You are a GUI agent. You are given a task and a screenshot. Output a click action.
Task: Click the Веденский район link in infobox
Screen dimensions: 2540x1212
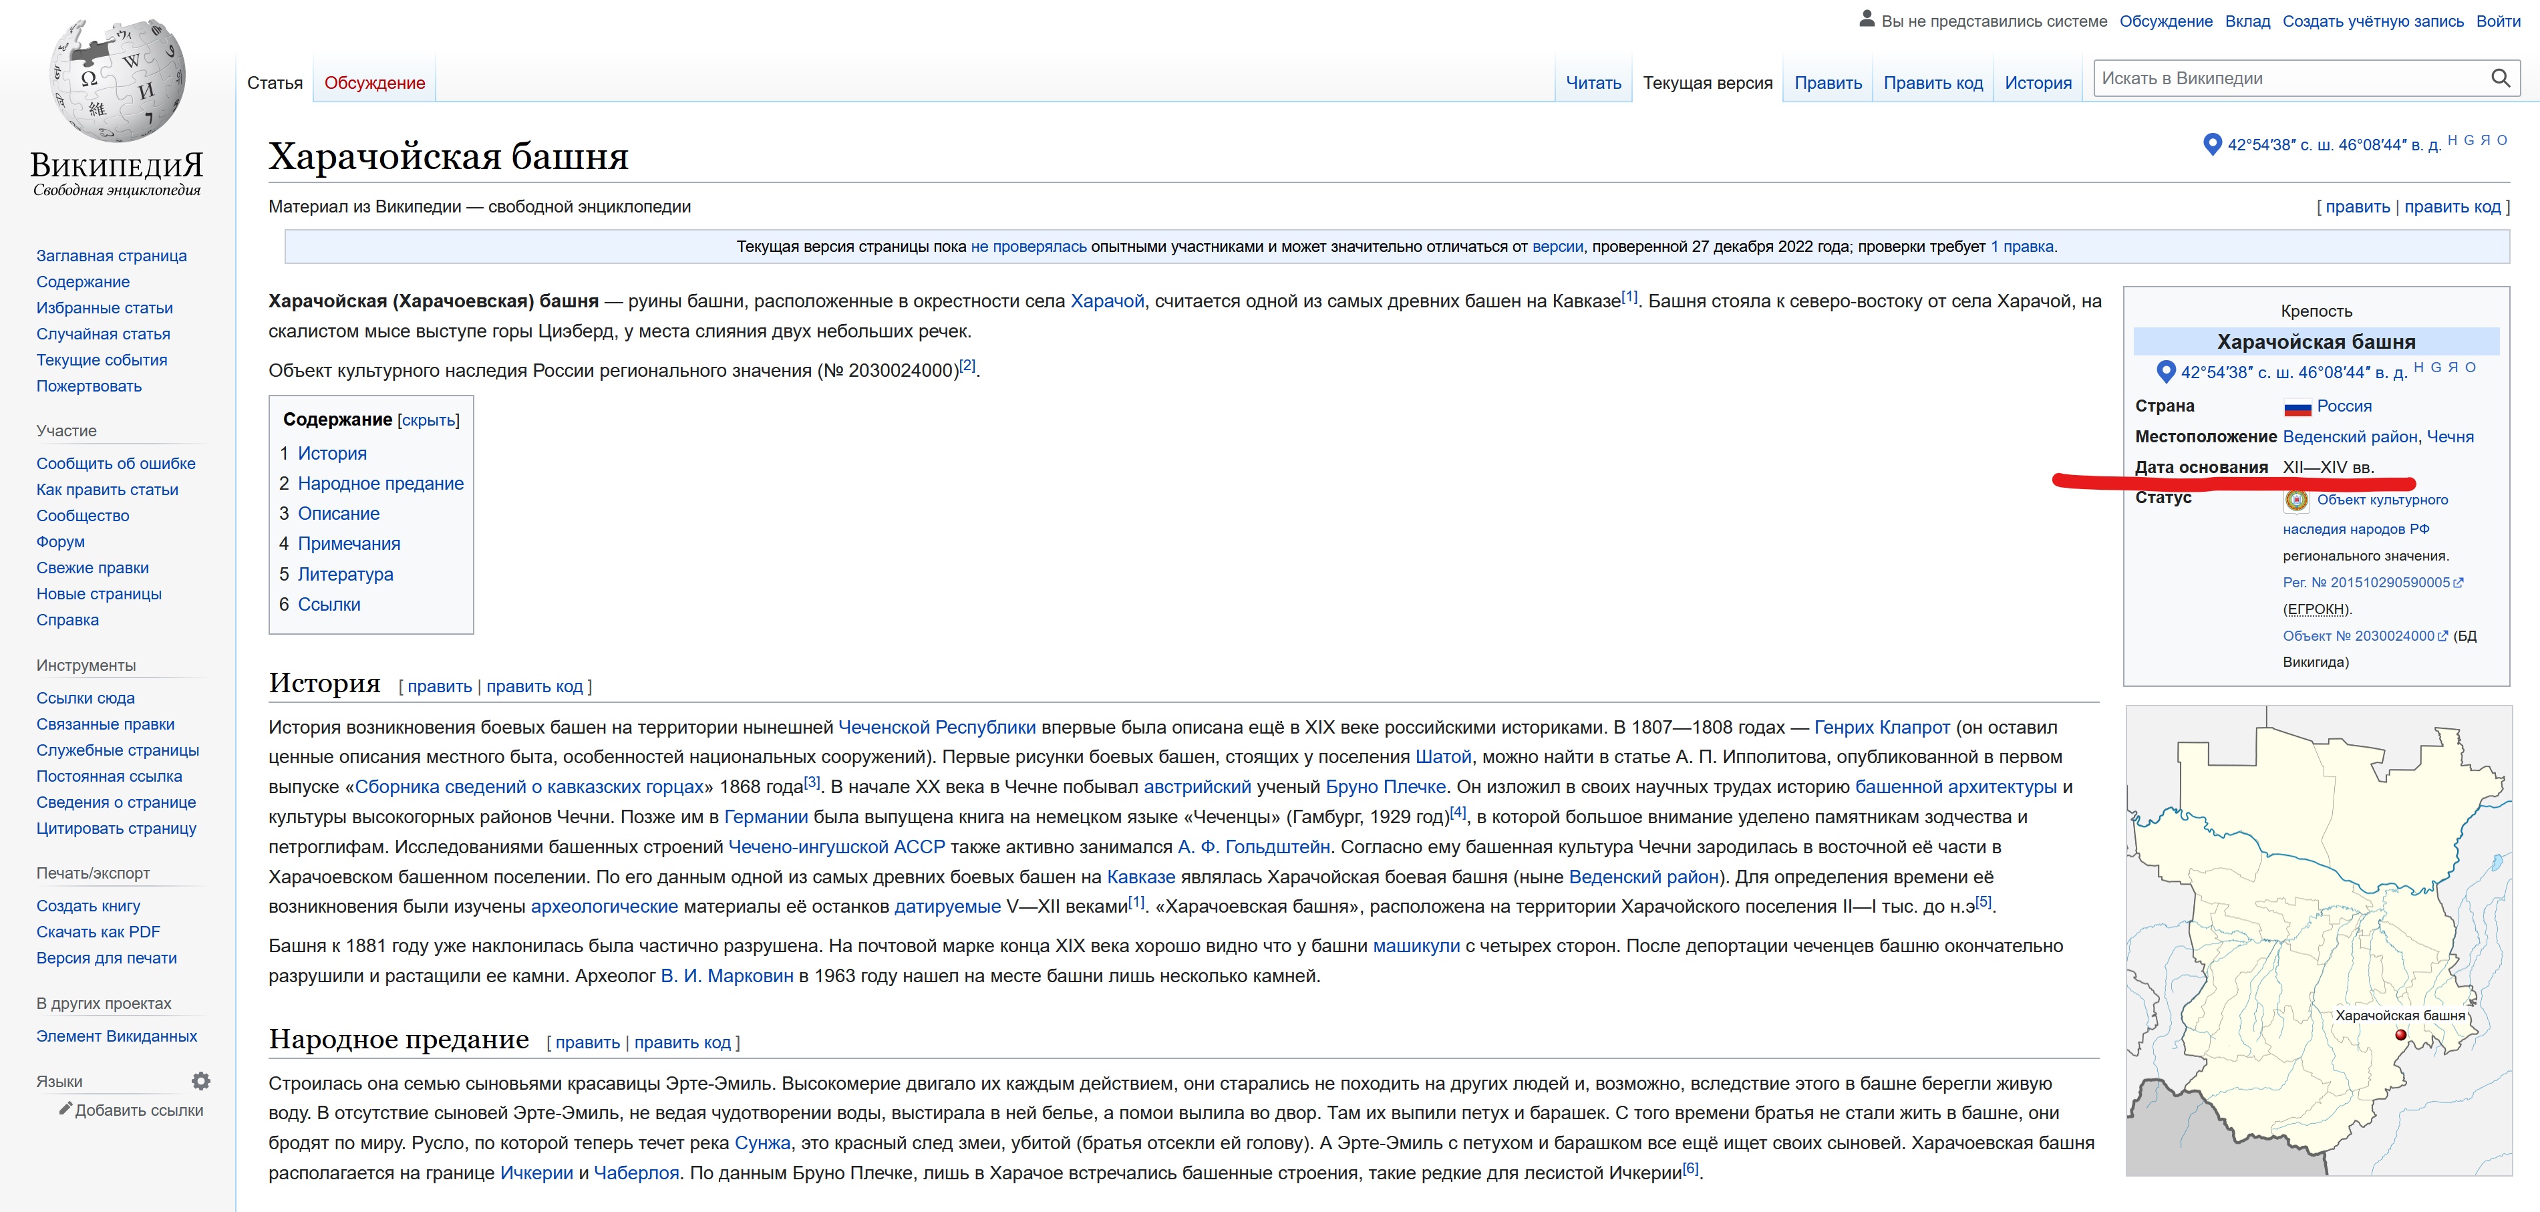(x=2350, y=437)
